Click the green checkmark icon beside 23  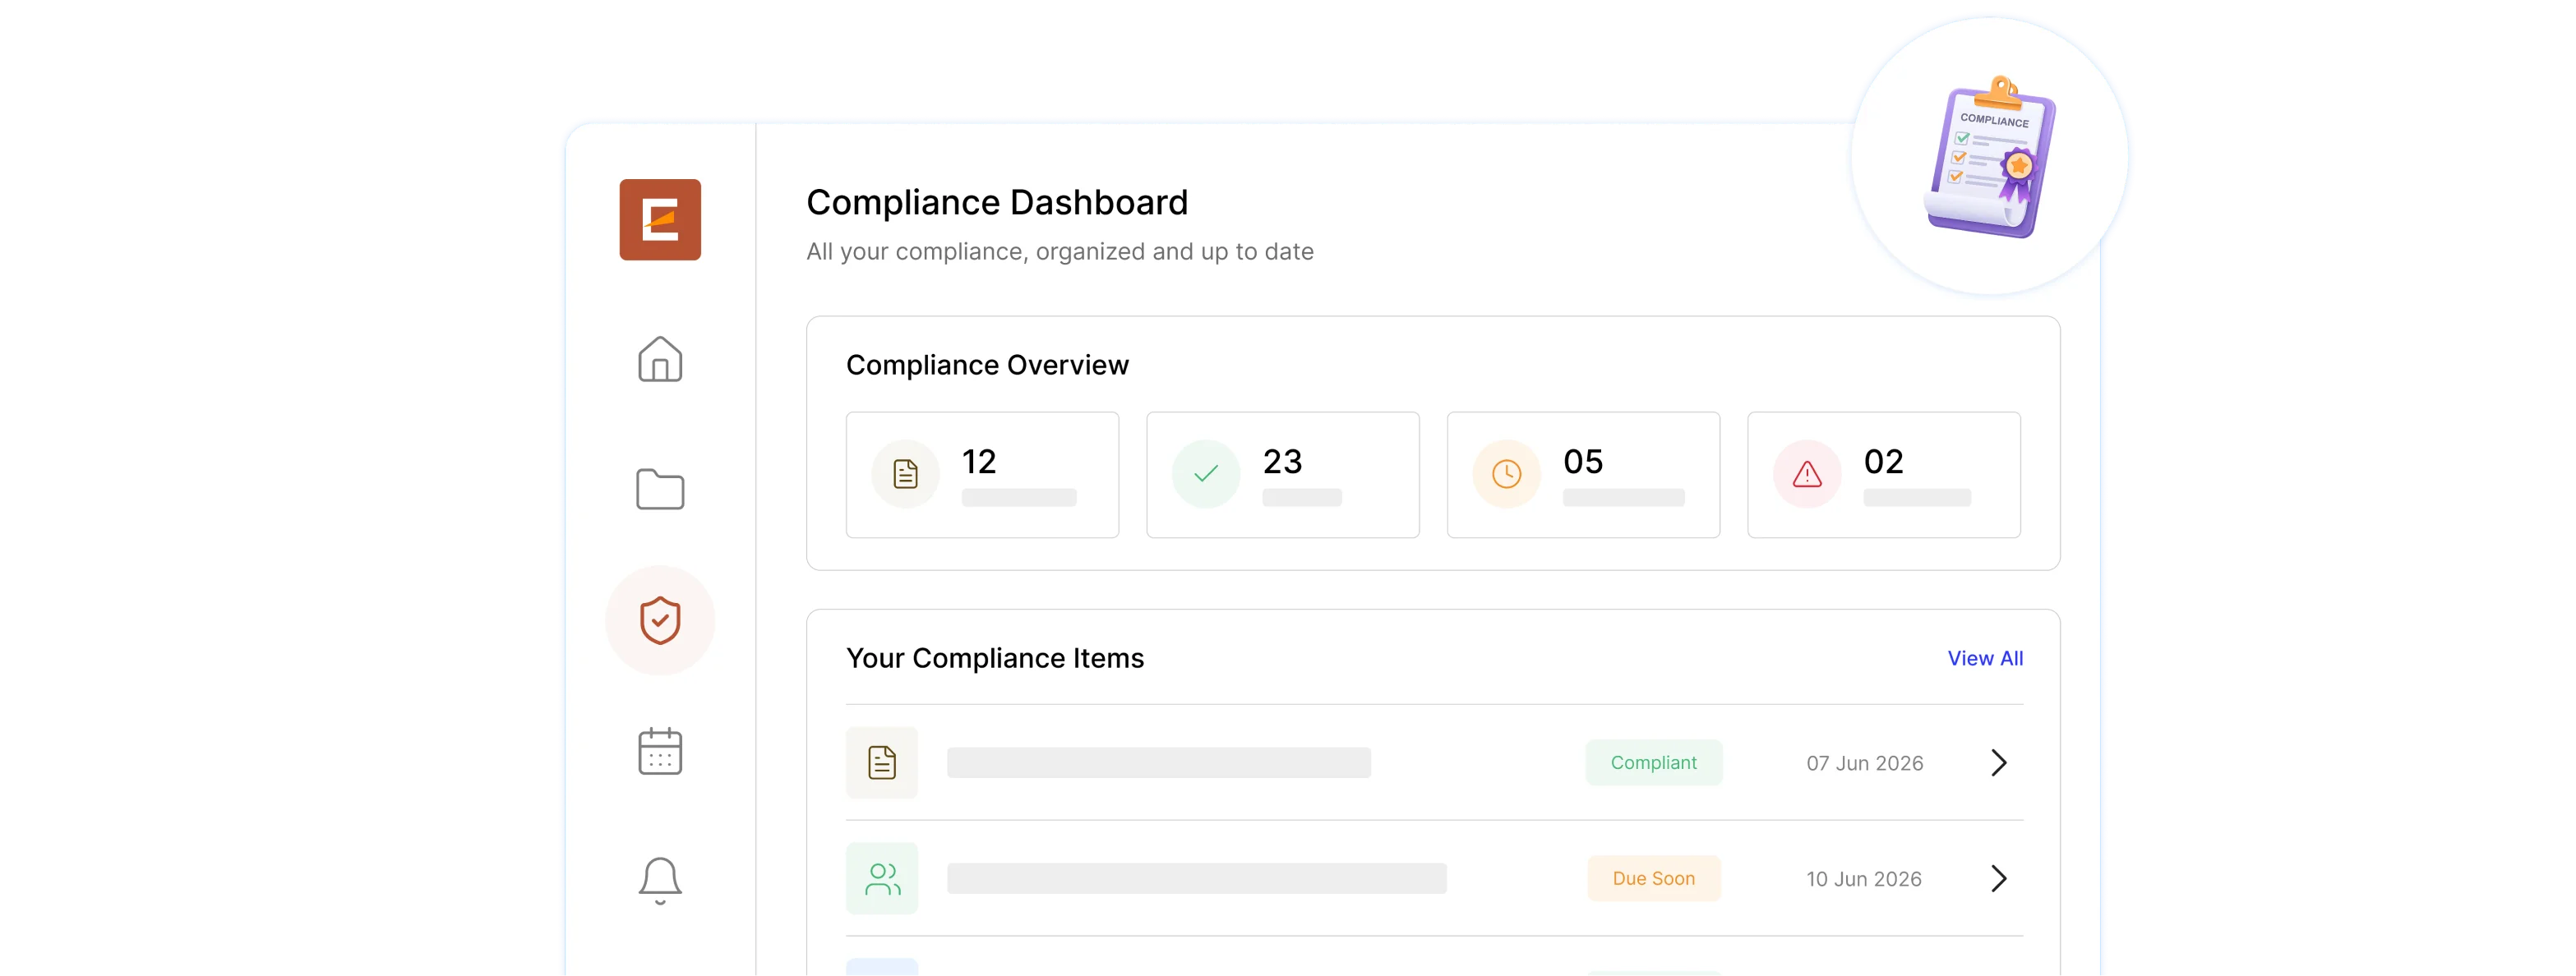click(1206, 474)
